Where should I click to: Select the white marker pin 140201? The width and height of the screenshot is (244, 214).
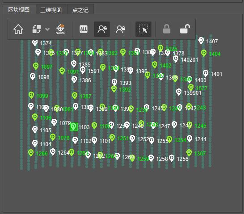(176, 59)
